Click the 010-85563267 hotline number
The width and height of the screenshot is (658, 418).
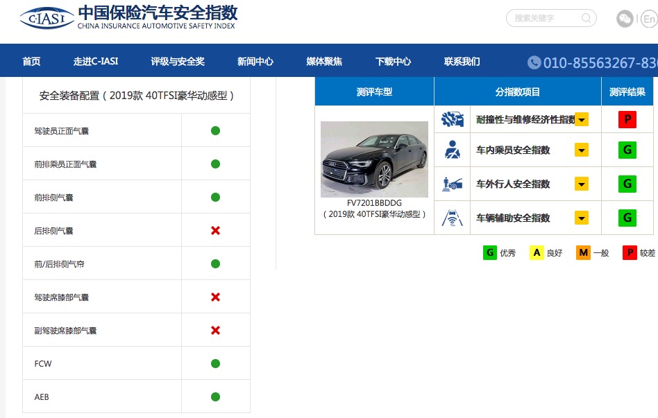pos(600,63)
